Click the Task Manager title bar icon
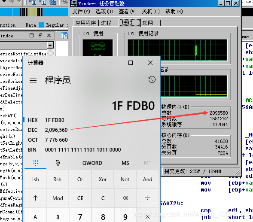The height and width of the screenshot is (222, 253). 74,3
